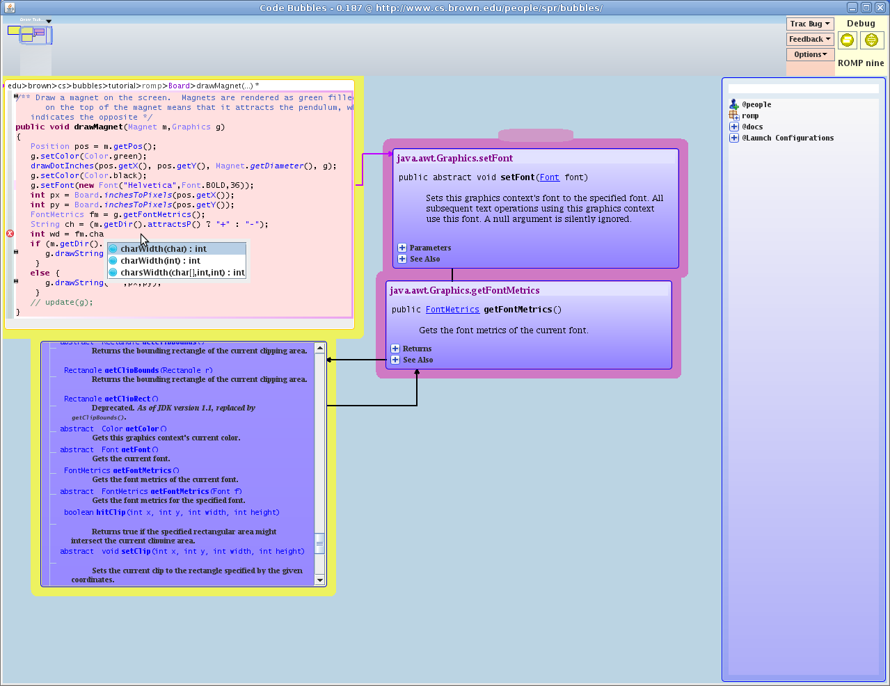
Task: Click the java.awt.Graphics.getFontMetrics bubble title
Action: coord(465,290)
